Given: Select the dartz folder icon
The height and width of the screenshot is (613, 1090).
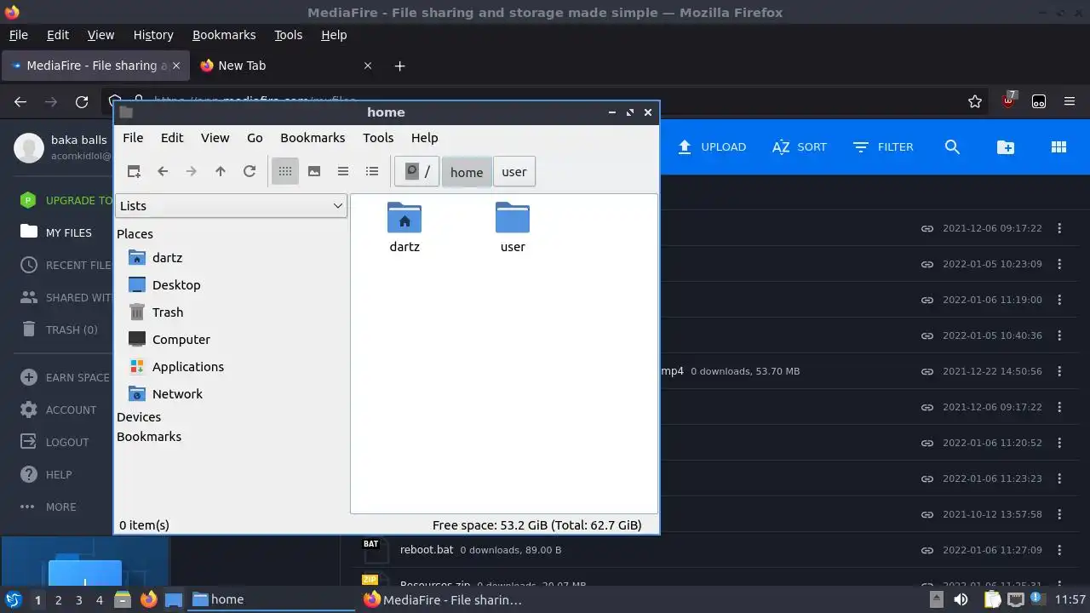Looking at the screenshot, I should [x=404, y=218].
